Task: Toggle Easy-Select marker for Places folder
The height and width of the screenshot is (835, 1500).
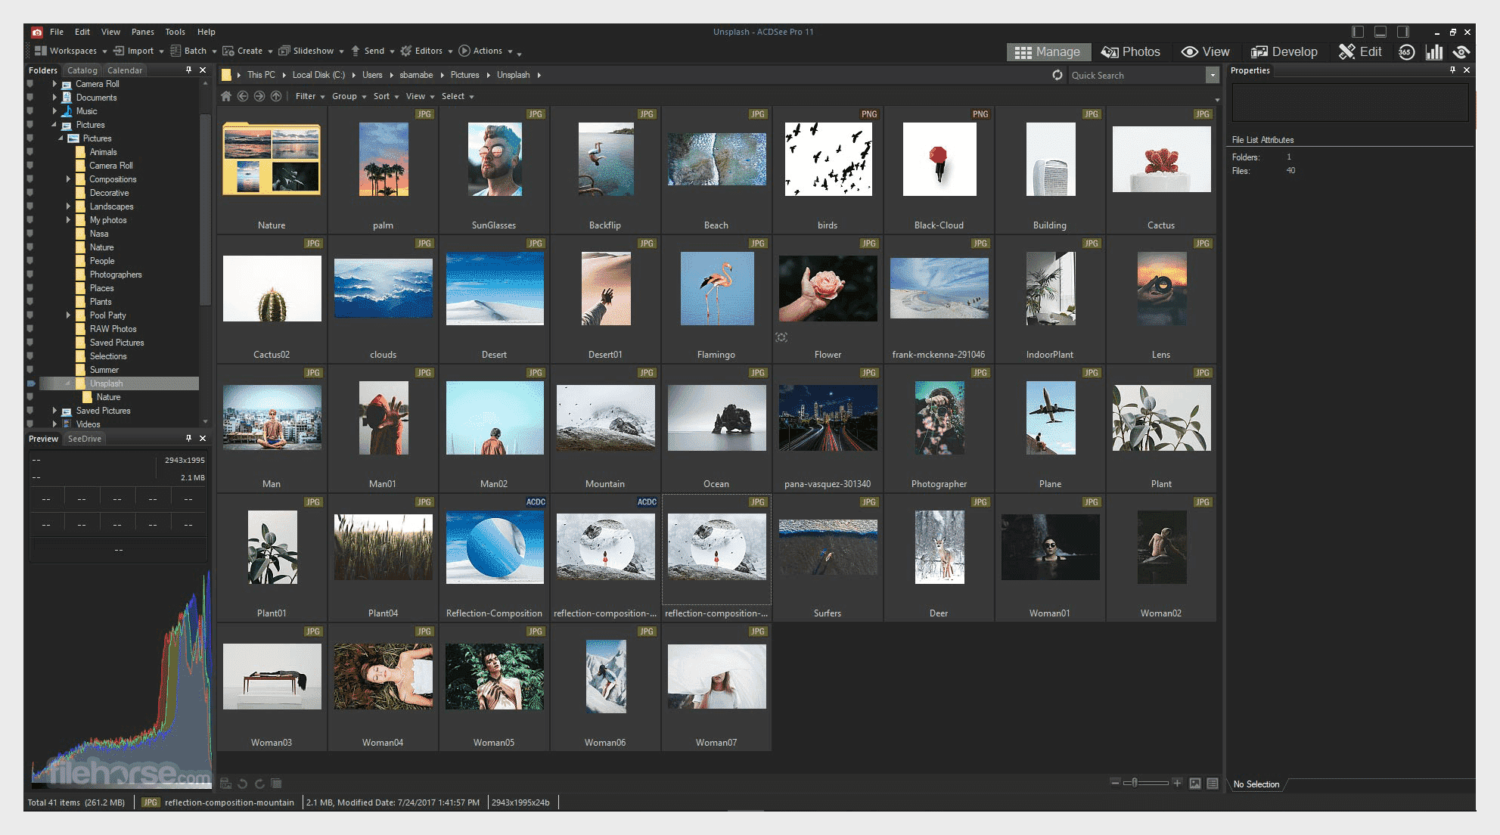Action: pos(30,288)
